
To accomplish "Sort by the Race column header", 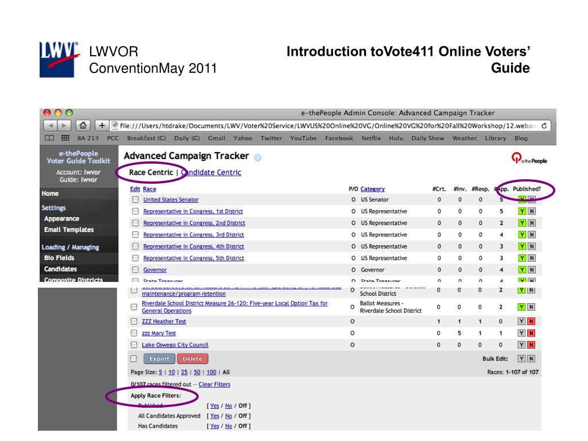I will pos(149,189).
